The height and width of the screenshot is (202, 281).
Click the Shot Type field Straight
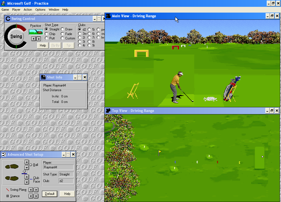[x=66, y=174]
